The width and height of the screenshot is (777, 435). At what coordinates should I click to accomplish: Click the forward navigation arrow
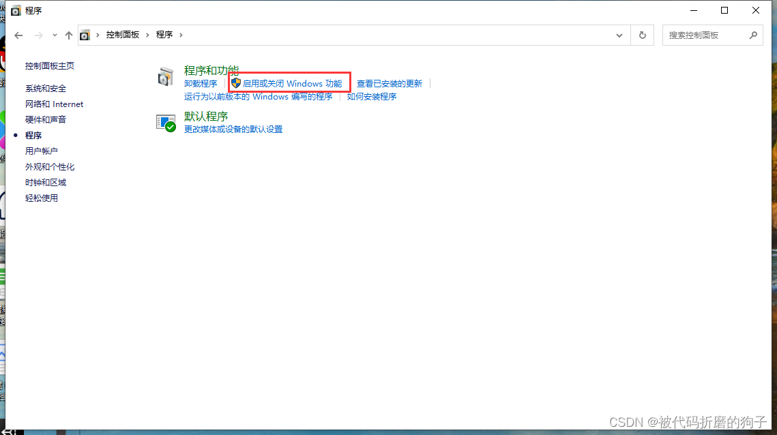(39, 35)
